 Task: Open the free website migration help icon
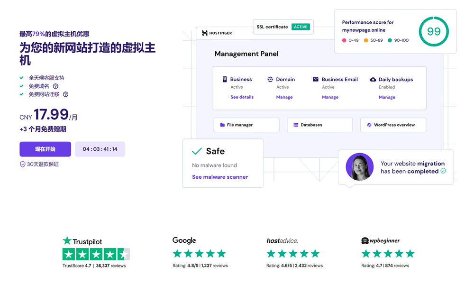coord(65,94)
